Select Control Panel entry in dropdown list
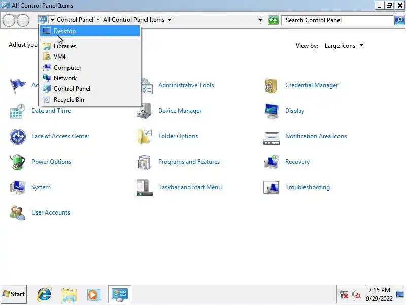Screen dimensions: 406x305 tap(90, 88)
